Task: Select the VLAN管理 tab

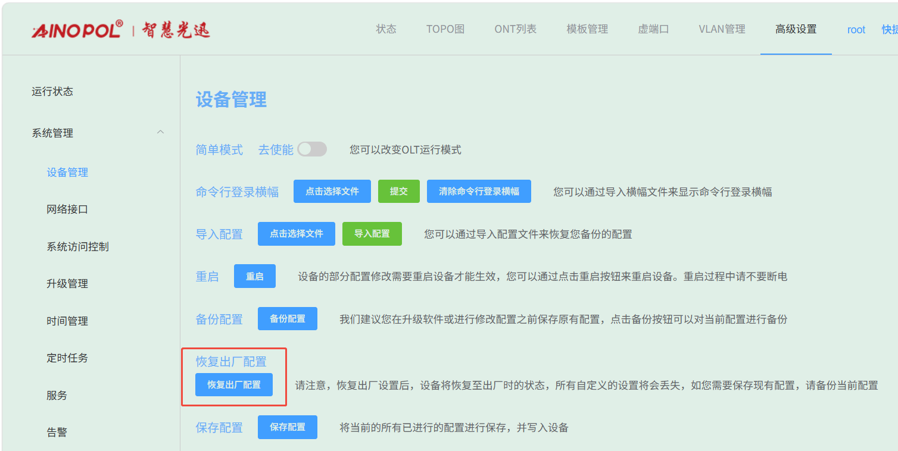Action: tap(722, 29)
